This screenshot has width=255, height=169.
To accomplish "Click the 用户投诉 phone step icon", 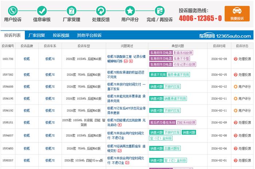I will tap(13, 11).
